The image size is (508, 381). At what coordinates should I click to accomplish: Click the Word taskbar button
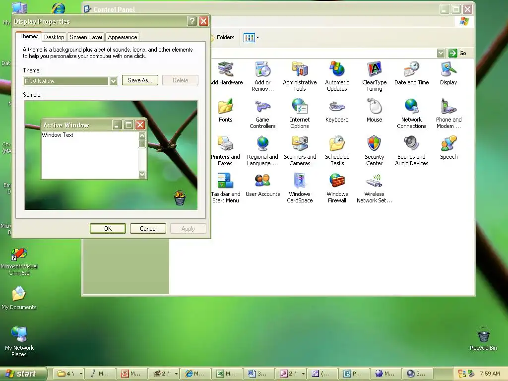tap(258, 374)
